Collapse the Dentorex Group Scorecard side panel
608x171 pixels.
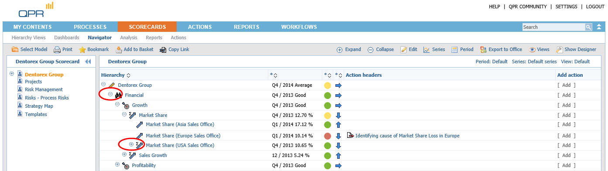coord(88,62)
